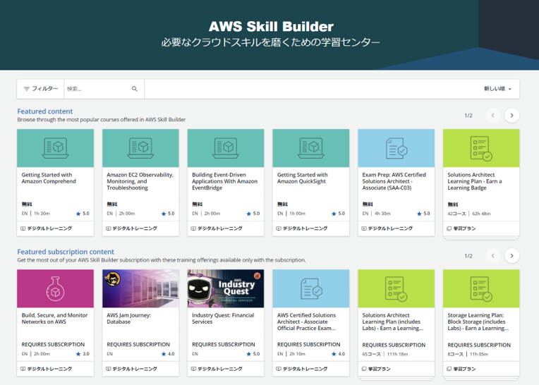539x385 pixels.
Task: Open Getting Started with Amazon Comprehend title
Action: tap(49, 178)
